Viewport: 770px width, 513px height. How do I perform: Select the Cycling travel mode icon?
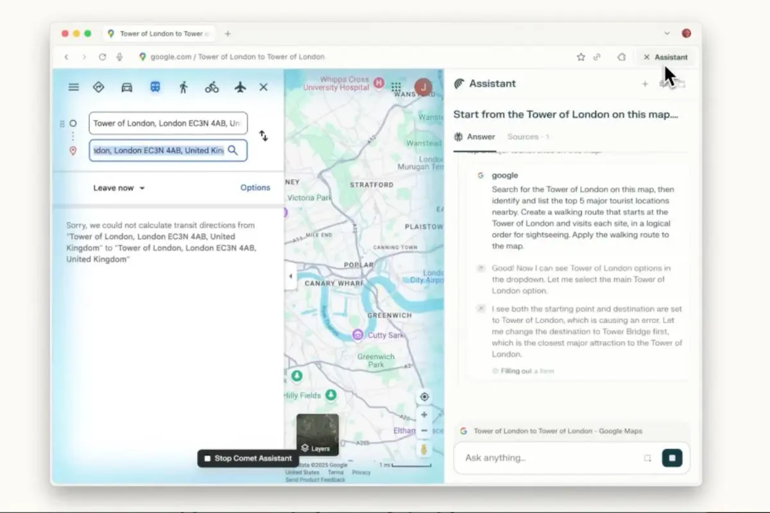(x=212, y=87)
